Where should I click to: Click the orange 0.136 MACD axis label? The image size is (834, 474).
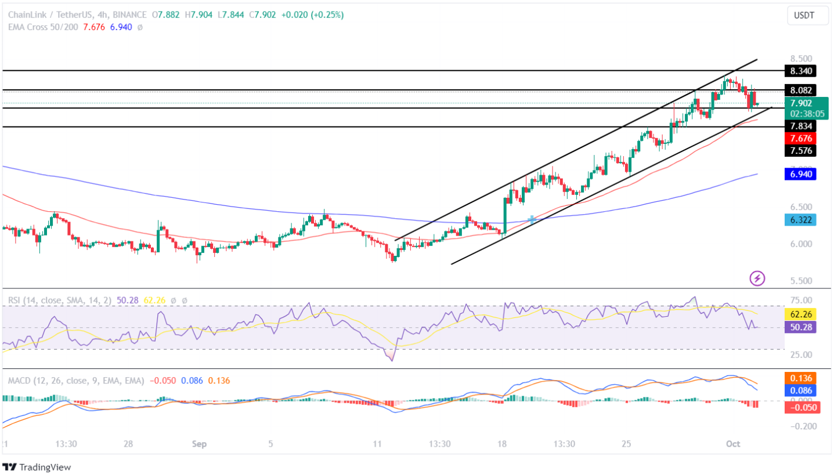[800, 378]
